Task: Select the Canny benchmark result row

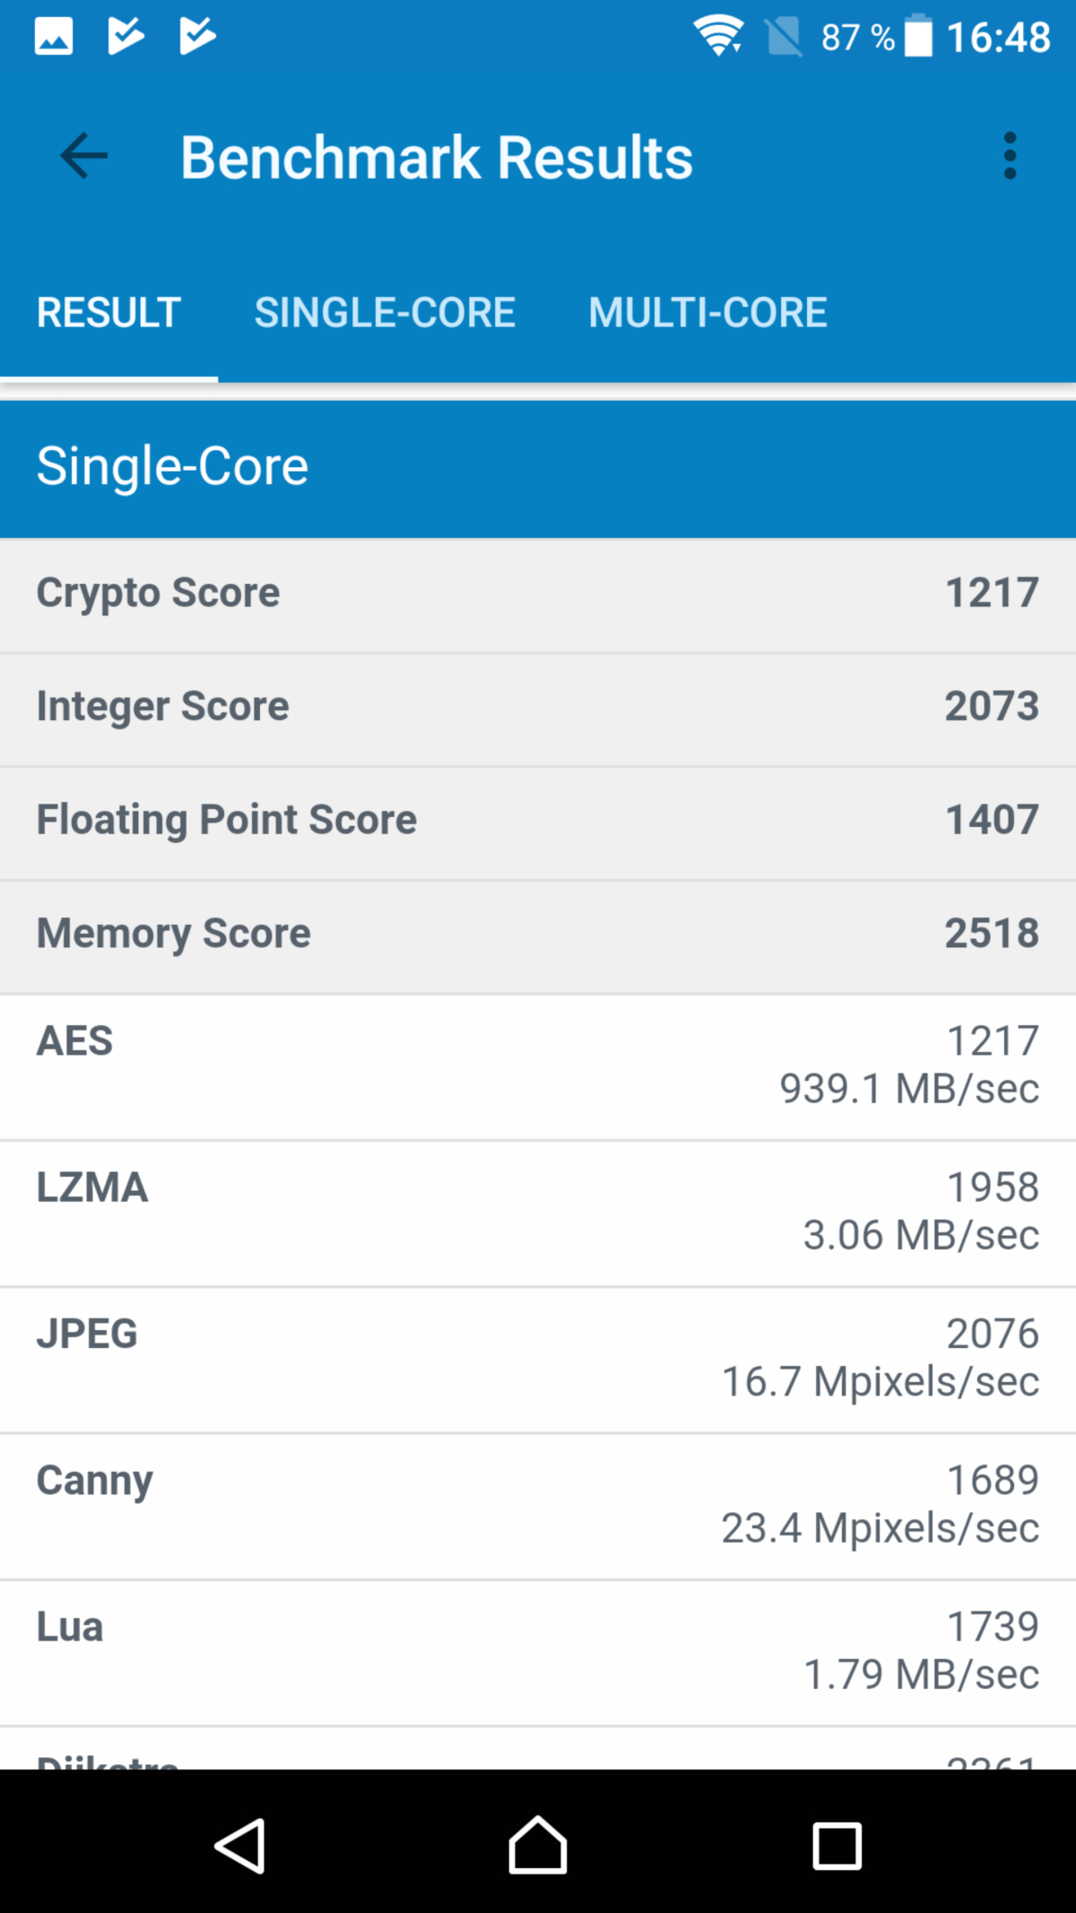Action: click(x=538, y=1504)
